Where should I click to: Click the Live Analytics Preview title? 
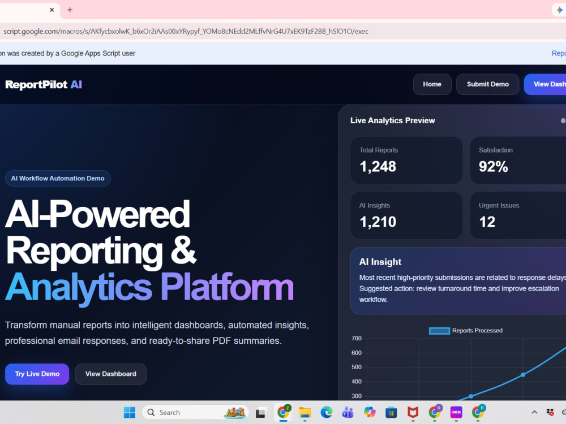[393, 120]
